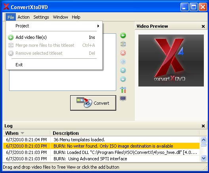Maximize the ConvertXtoDVD window
The height and width of the screenshot is (173, 209).
tap(194, 7)
